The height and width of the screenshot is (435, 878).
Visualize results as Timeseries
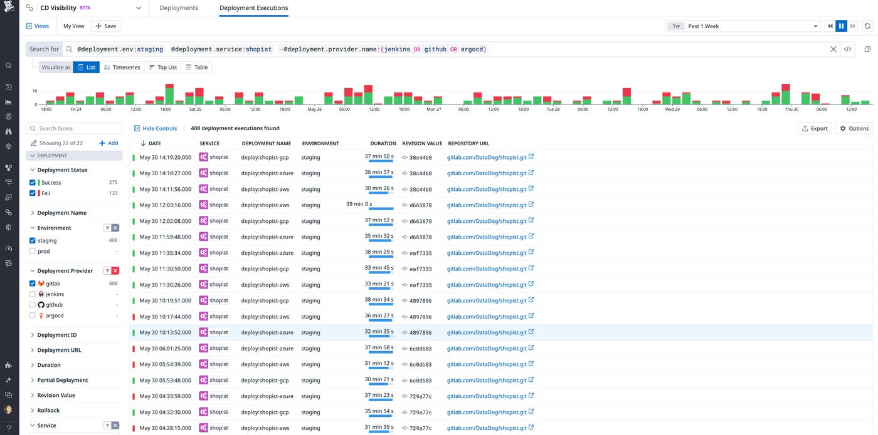tap(122, 67)
